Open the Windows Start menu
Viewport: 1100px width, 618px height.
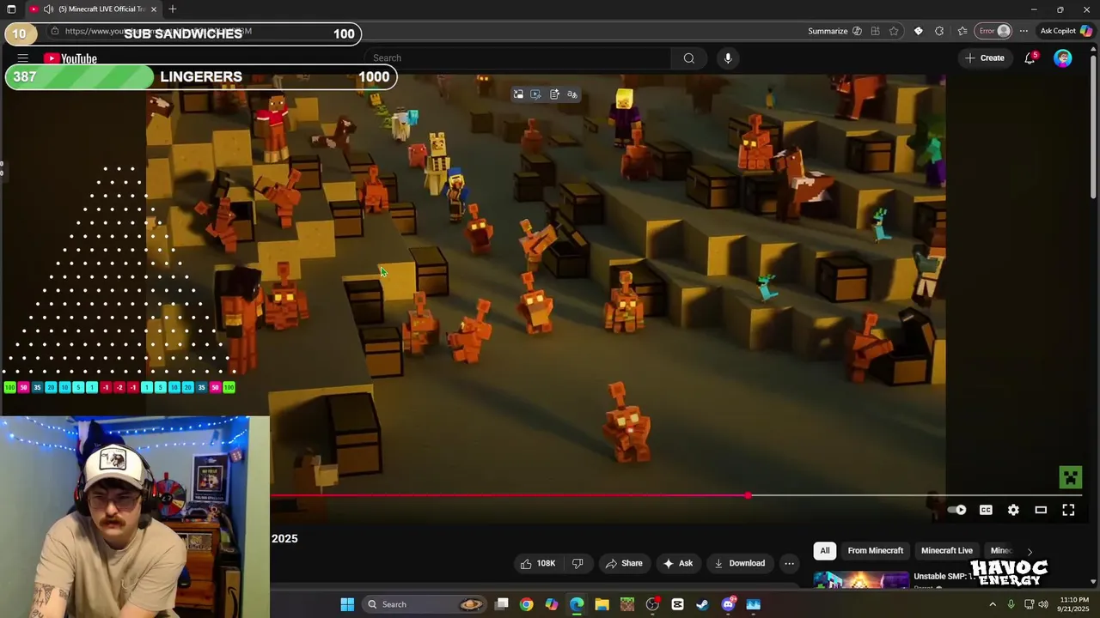pyautogui.click(x=347, y=604)
